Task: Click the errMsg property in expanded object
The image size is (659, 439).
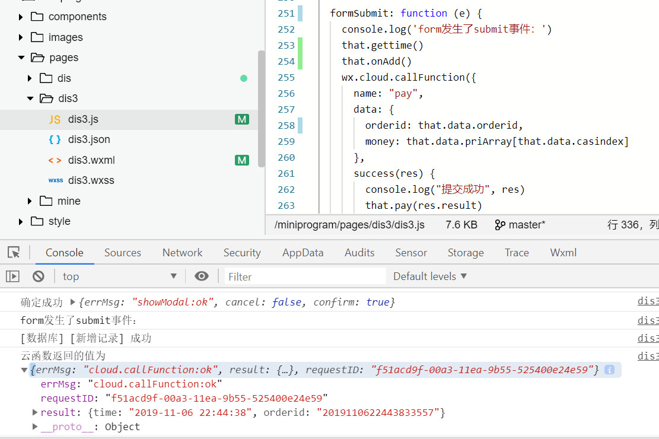Action: 58,384
